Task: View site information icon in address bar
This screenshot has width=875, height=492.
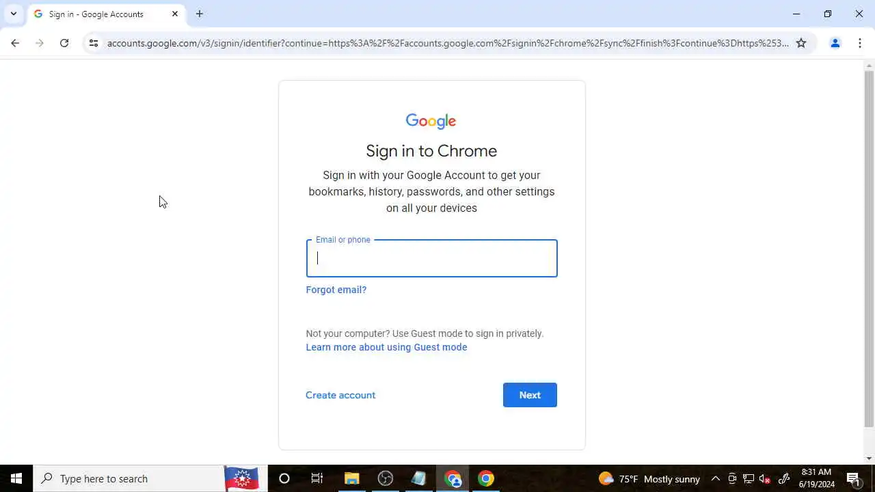Action: (x=94, y=43)
